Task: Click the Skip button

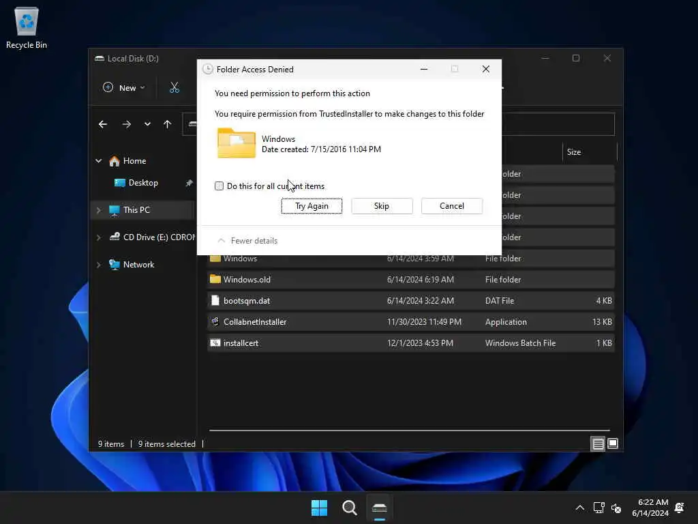Action: tap(382, 206)
